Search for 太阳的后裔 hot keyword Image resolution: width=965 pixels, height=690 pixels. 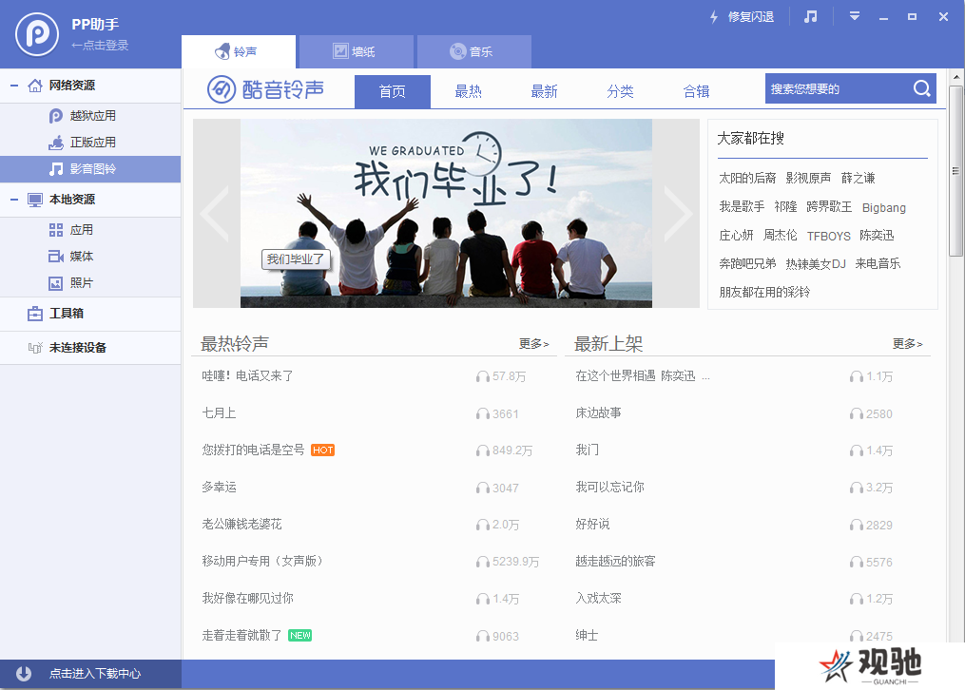[x=747, y=178]
